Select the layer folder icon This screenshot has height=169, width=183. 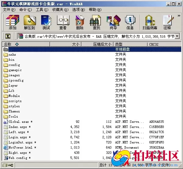(5, 86)
